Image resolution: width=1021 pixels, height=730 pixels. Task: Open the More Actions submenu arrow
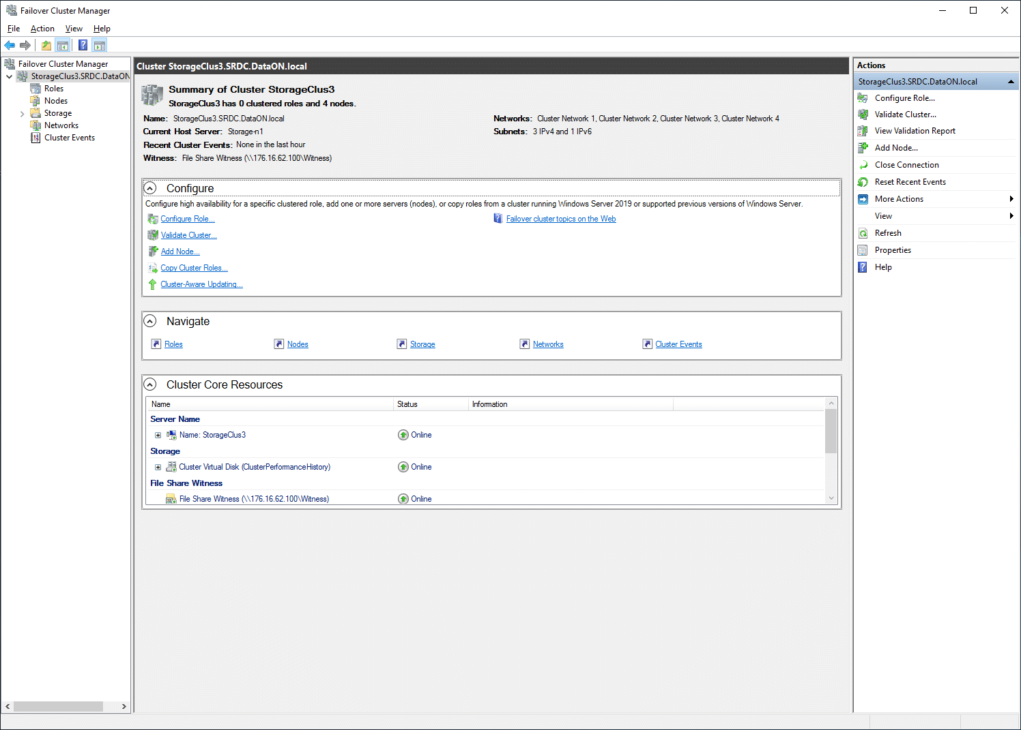click(x=1011, y=199)
